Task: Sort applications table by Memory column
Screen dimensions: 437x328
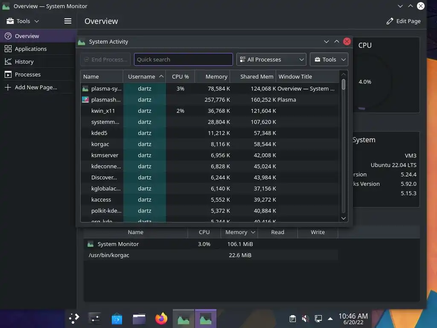Action: [239, 232]
